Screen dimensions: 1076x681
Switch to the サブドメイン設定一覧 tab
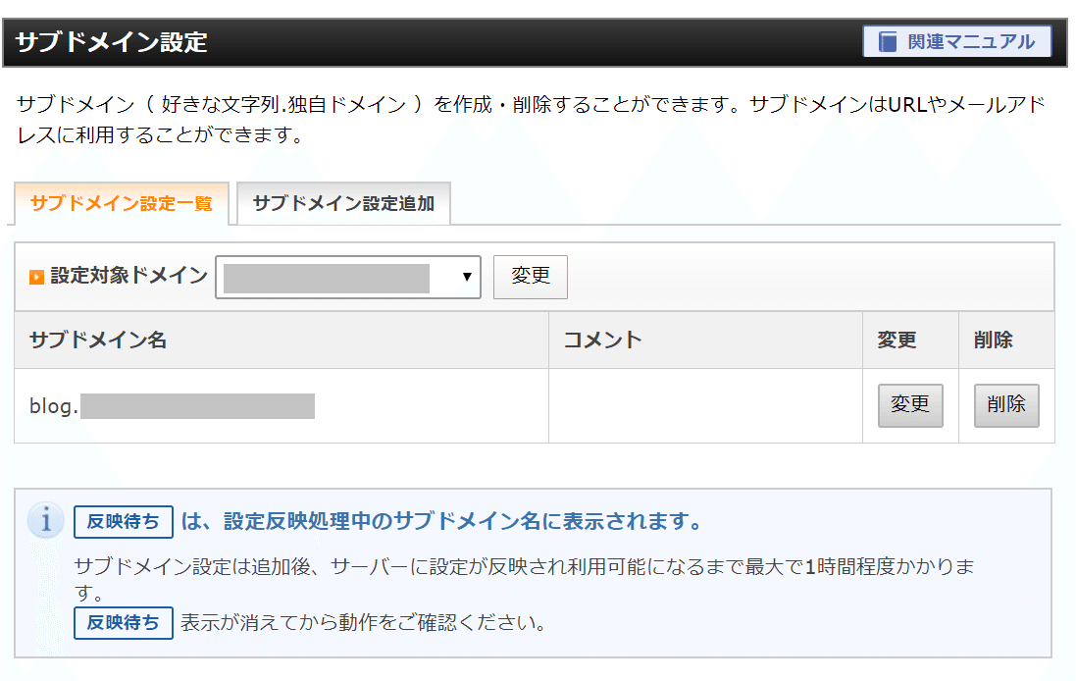122,204
